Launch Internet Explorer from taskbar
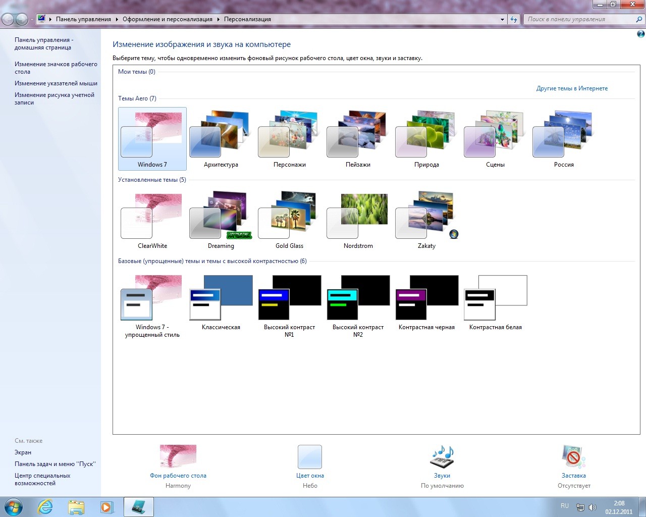 45,507
